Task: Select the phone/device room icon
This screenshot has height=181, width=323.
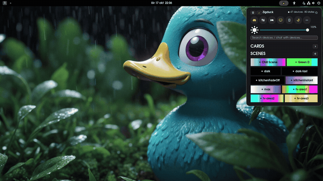Action: pos(289,20)
